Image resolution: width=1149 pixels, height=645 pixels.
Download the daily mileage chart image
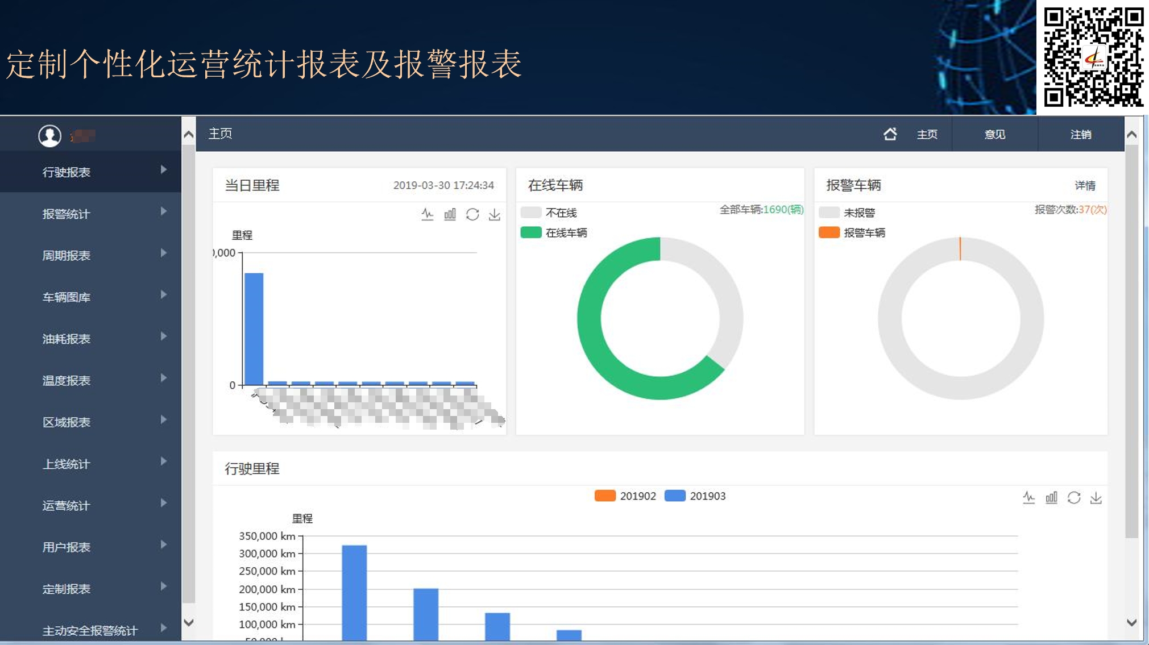coord(495,214)
